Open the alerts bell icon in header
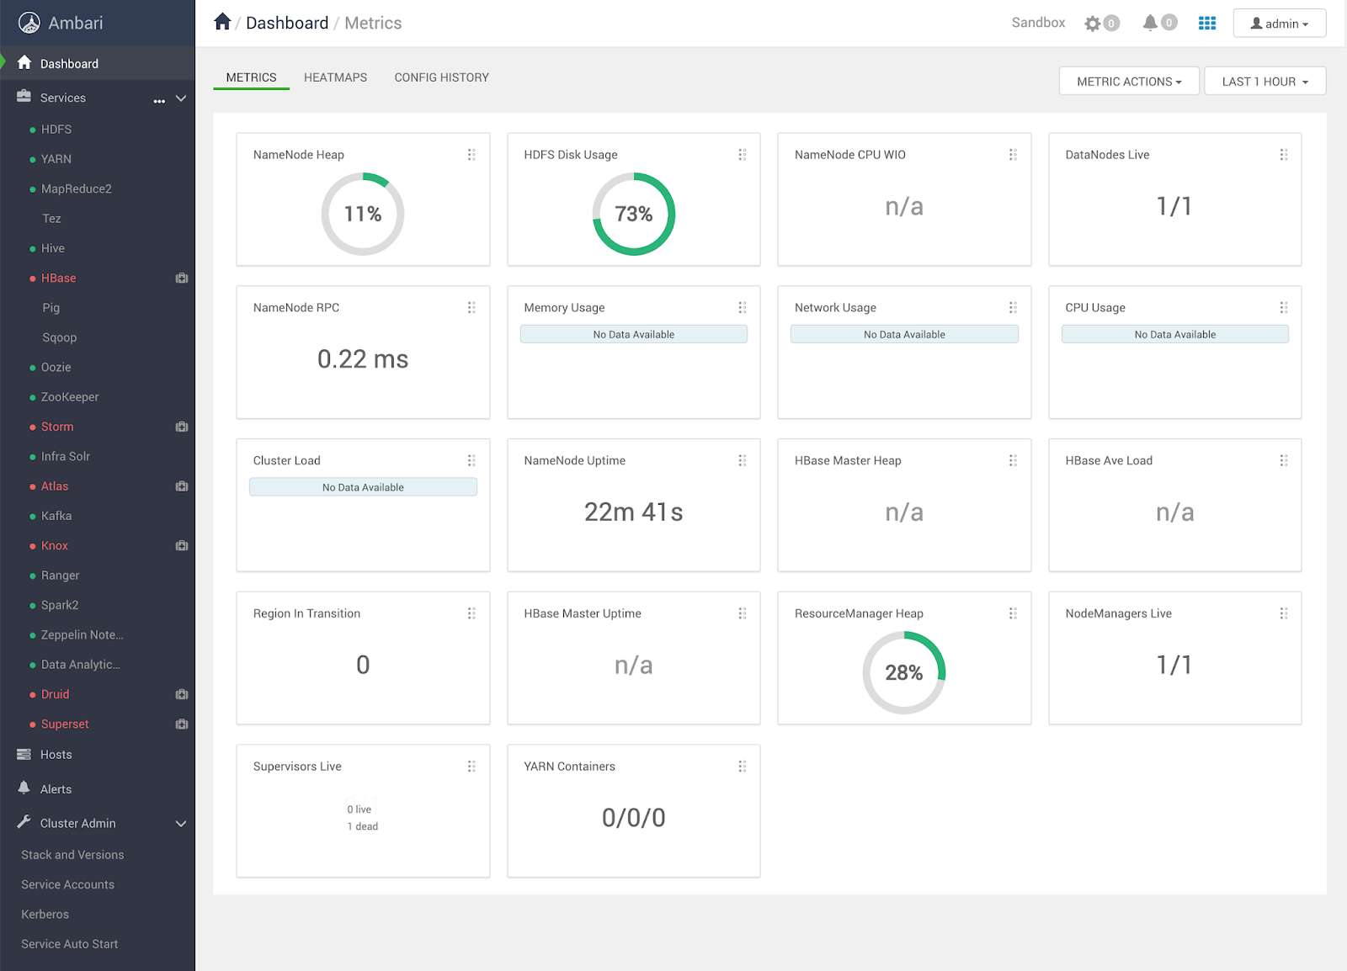The width and height of the screenshot is (1347, 971). [1150, 23]
